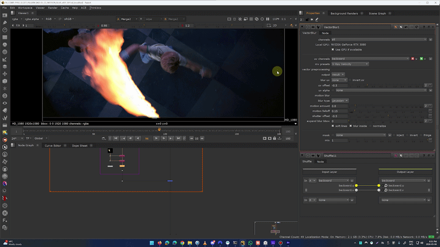The width and height of the screenshot is (440, 247).
Task: Open the Merge nodes layers icon
Action: pyautogui.click(x=5, y=66)
